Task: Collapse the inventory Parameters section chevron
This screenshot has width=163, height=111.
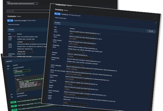Action: (156, 23)
